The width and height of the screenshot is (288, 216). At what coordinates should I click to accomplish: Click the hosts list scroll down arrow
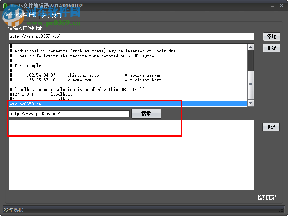tap(250, 103)
